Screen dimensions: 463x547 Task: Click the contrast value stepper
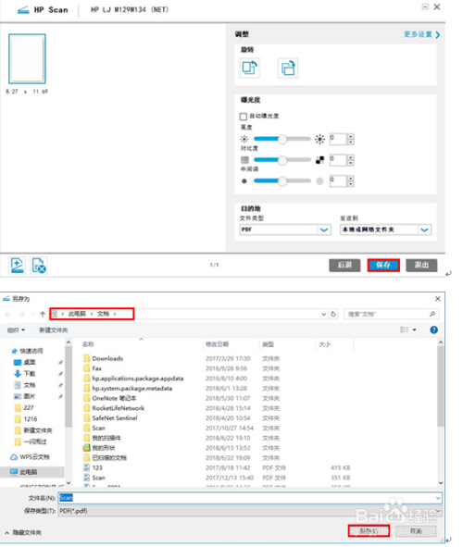(x=351, y=160)
